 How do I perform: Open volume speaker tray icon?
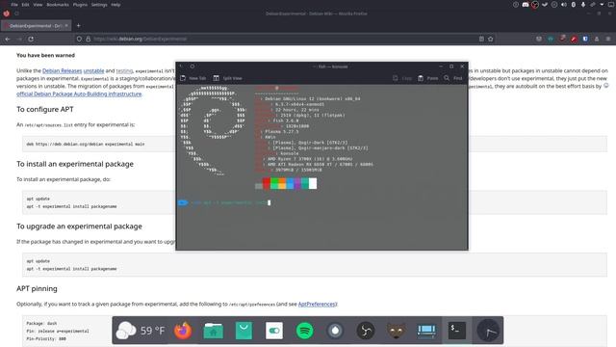tap(564, 5)
